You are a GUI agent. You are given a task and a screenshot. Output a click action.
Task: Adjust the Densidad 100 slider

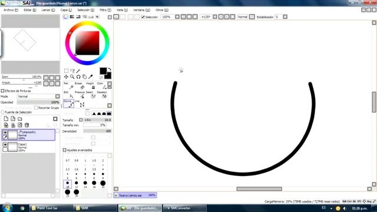point(97,131)
